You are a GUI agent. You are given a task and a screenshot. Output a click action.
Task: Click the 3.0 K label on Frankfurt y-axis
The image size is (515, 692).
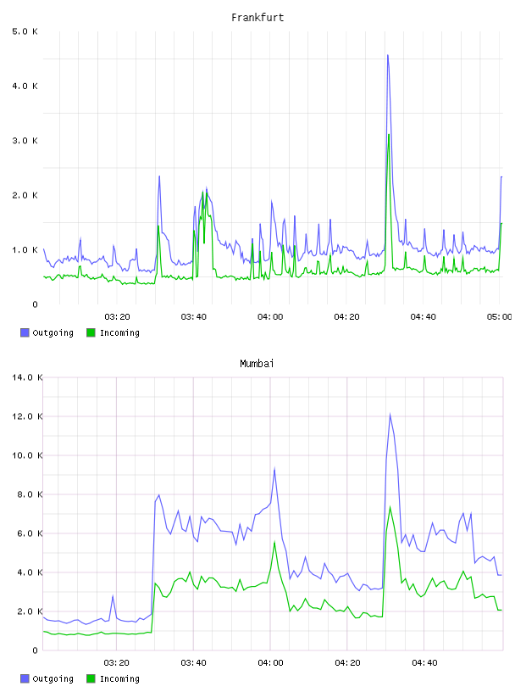click(x=25, y=141)
